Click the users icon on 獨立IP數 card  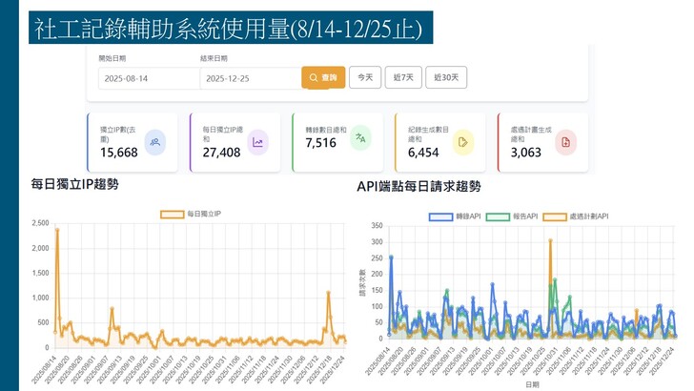[154, 142]
